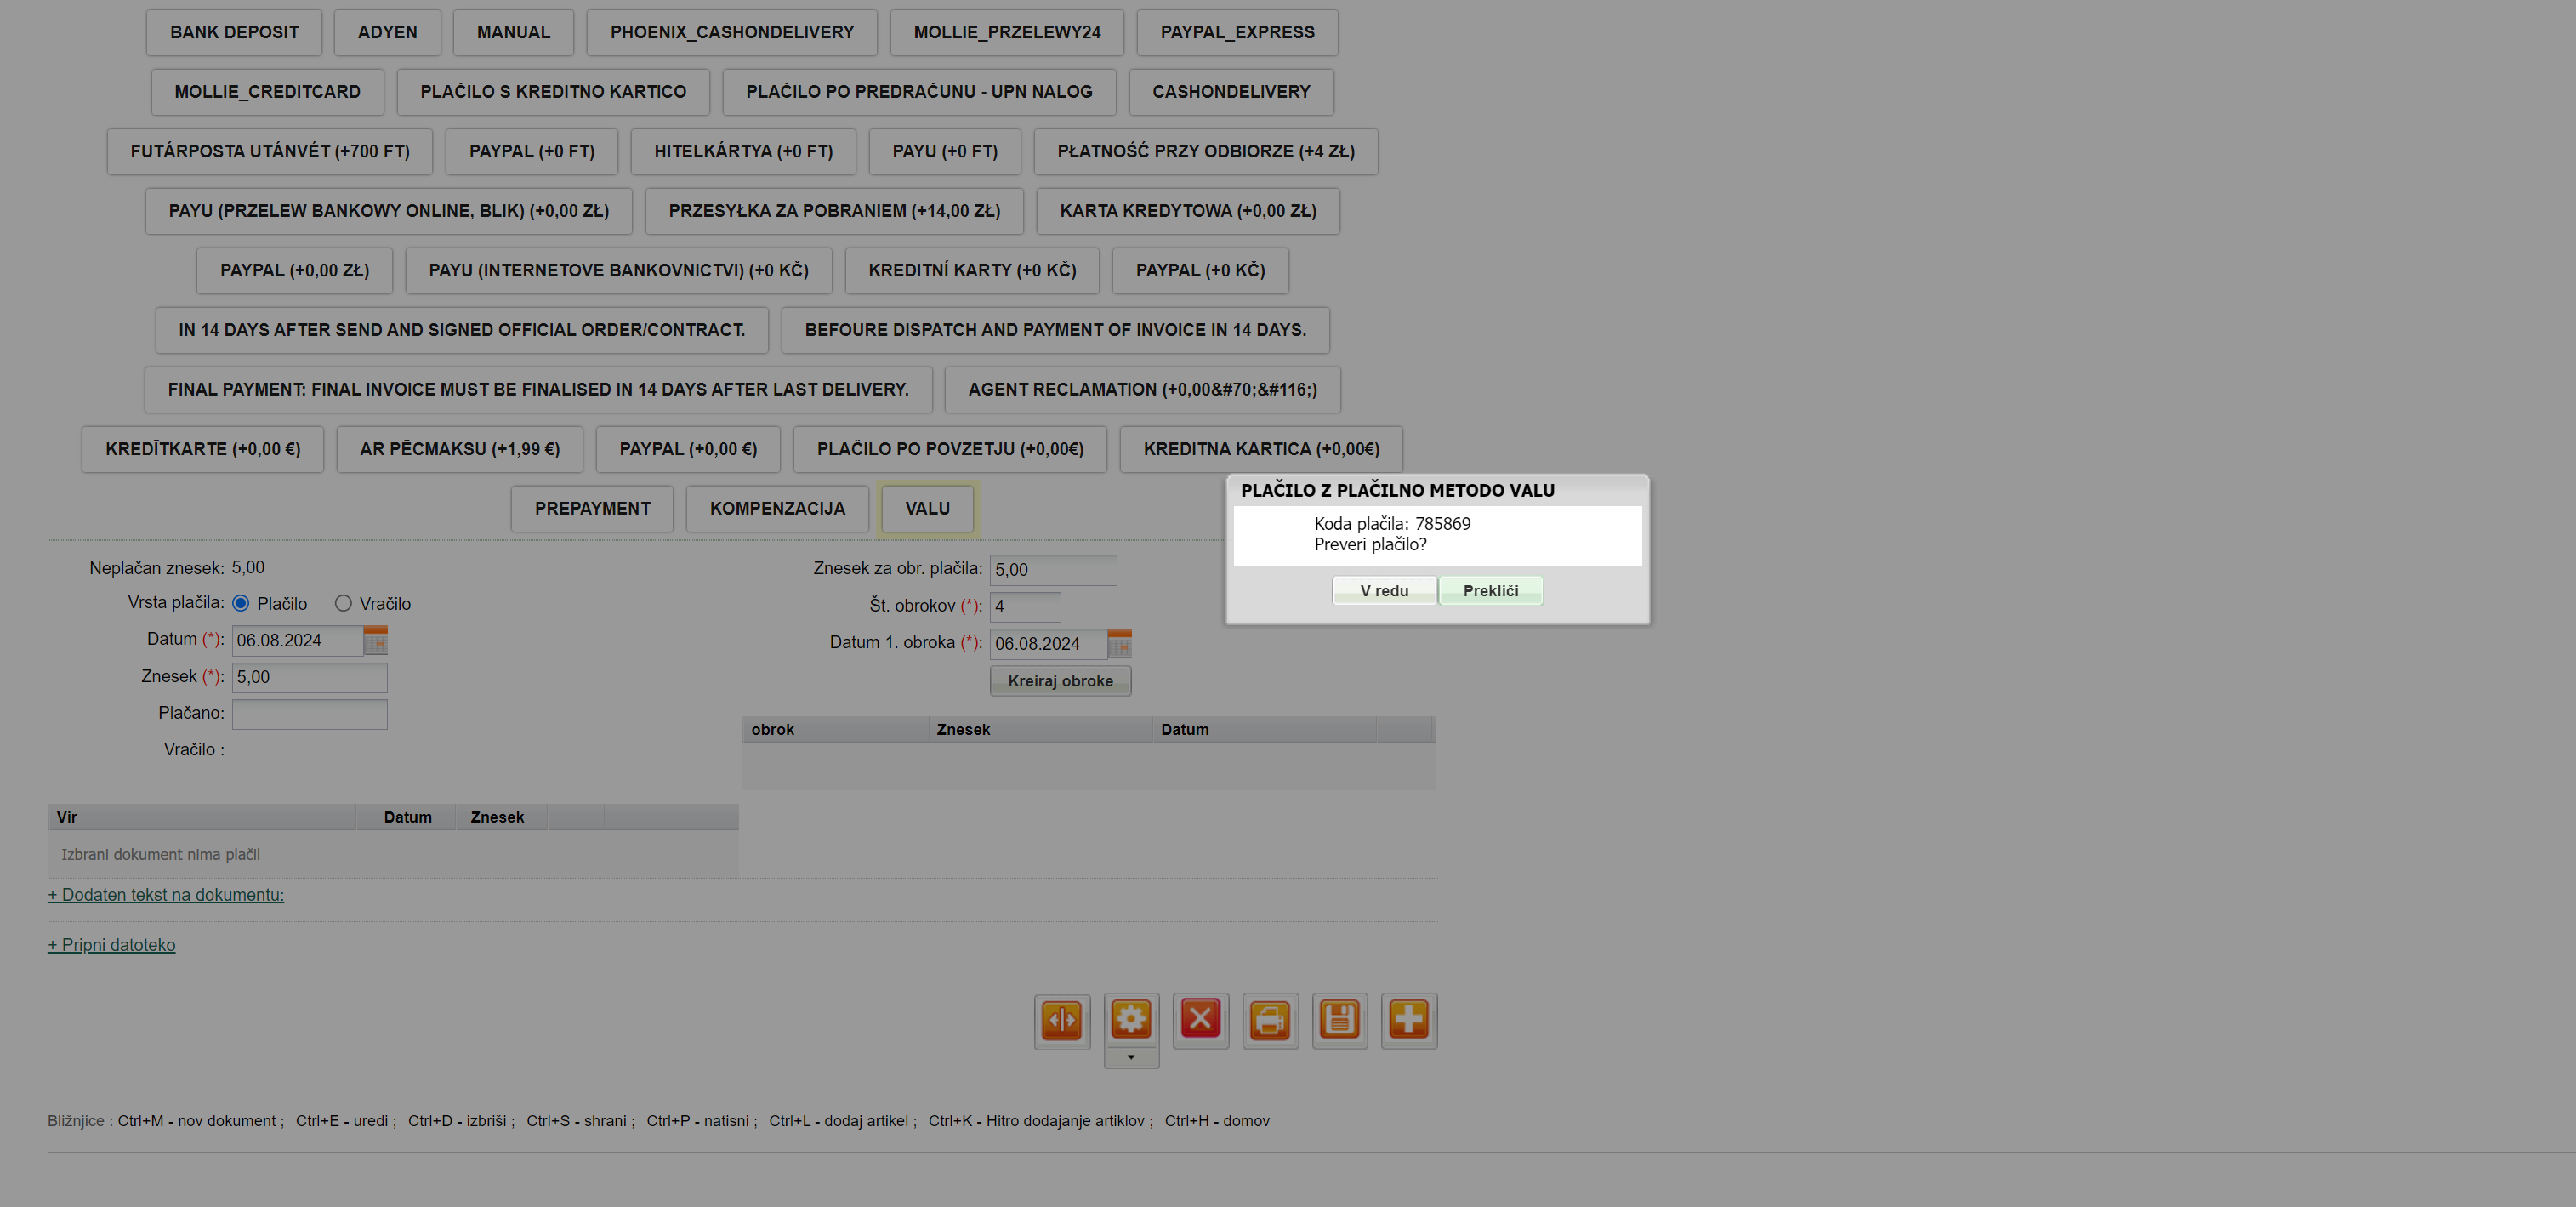Image resolution: width=2576 pixels, height=1207 pixels.
Task: Confirm payment with V redu button
Action: tap(1384, 591)
